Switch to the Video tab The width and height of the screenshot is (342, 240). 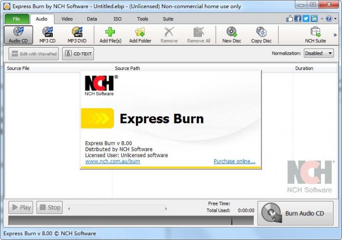pos(67,19)
